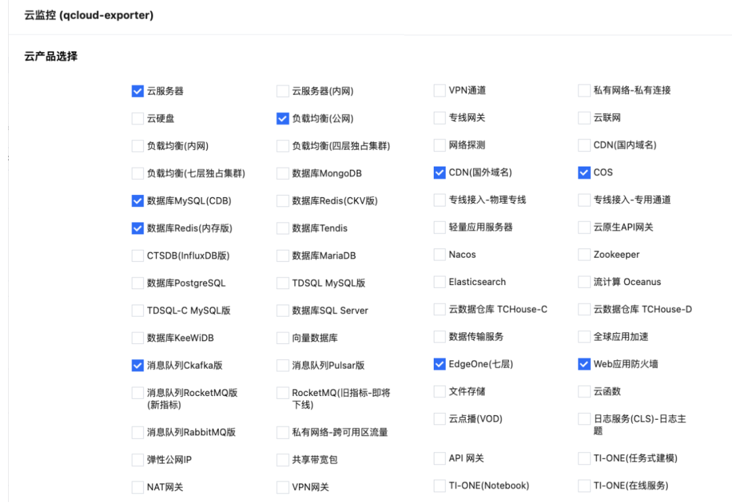Disable Web应用防火墙 checkbox
Image resolution: width=732 pixels, height=503 pixels.
tap(584, 364)
